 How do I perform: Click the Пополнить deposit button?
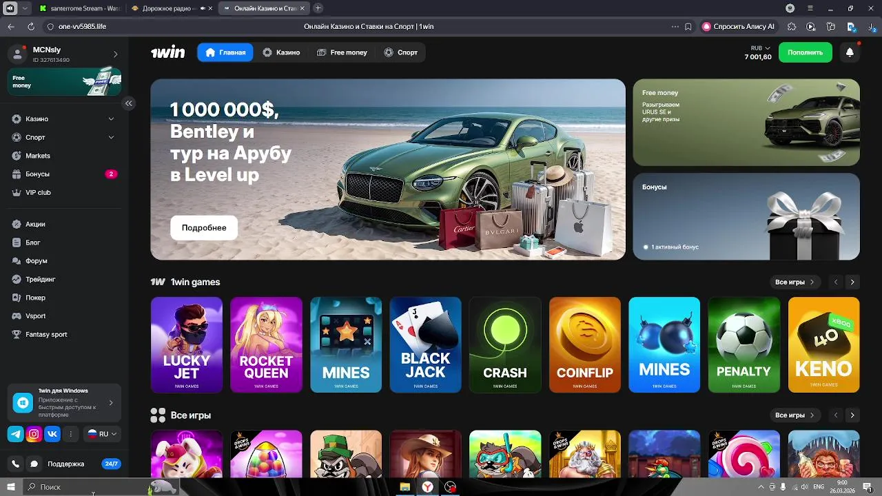pos(806,52)
